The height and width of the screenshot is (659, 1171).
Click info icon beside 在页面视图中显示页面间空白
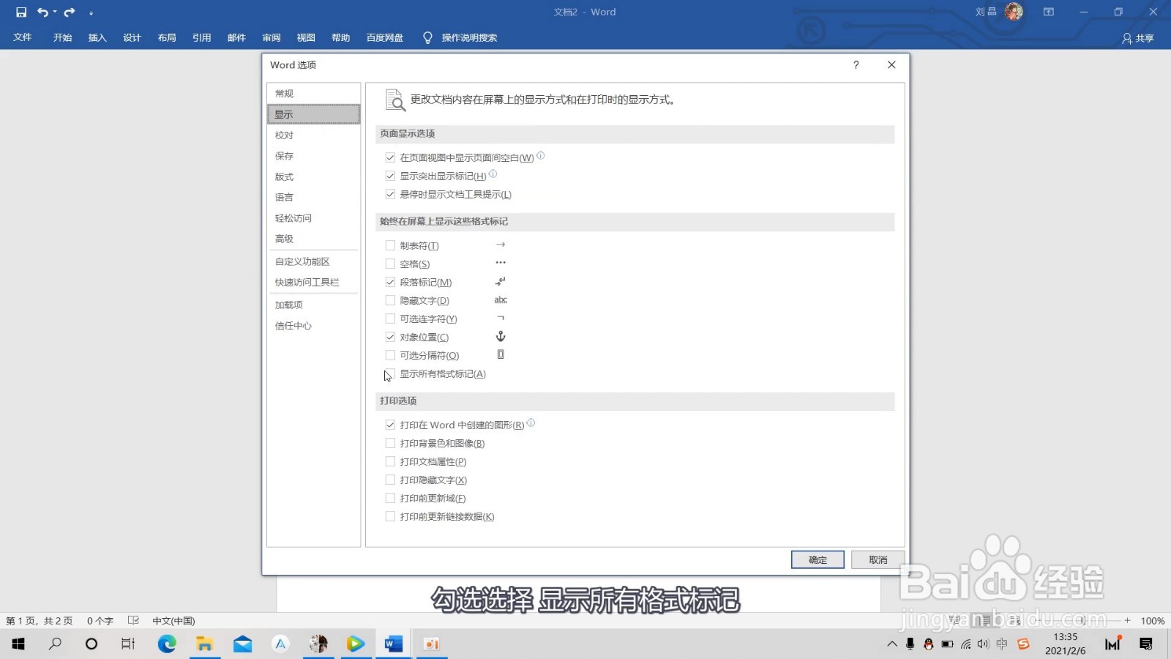[541, 155]
